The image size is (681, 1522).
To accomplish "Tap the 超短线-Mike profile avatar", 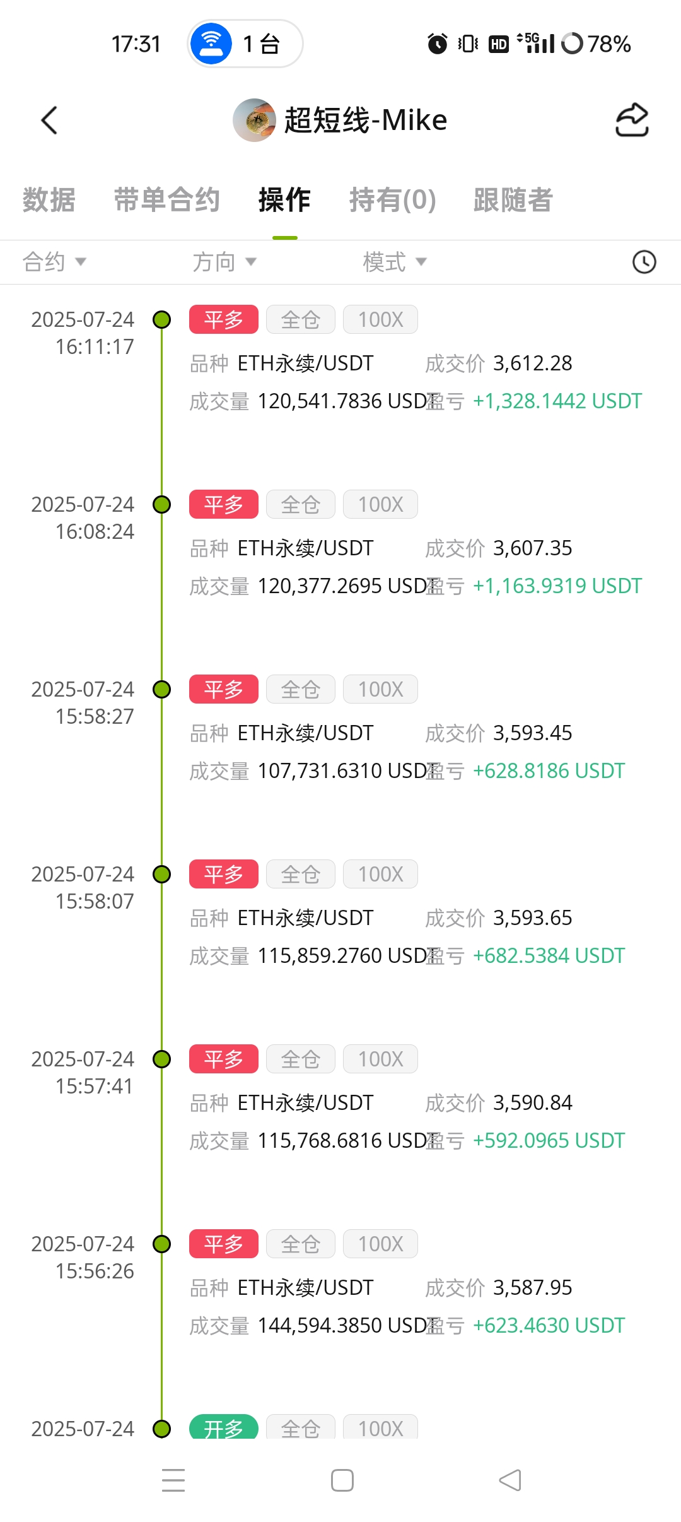I will 254,120.
